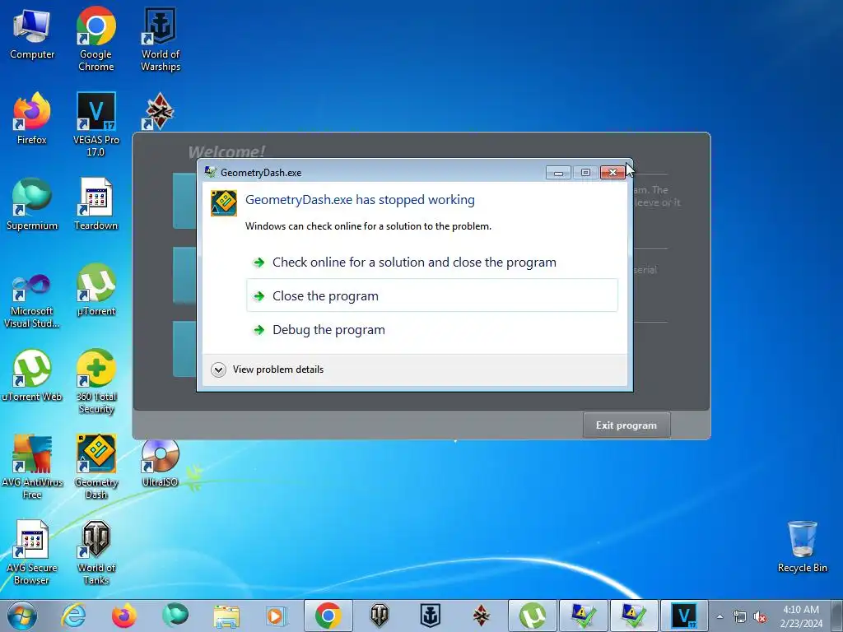Switch to uTorrent taskbar button

tap(533, 616)
